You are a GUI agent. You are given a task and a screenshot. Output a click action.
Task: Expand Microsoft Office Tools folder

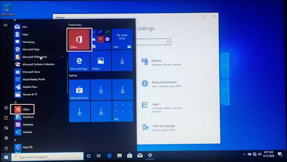point(39,57)
